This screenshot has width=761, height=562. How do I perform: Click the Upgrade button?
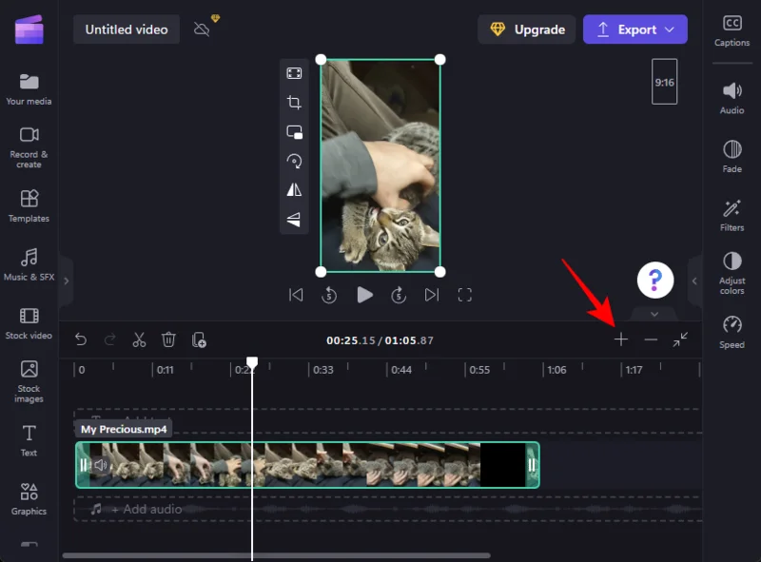526,29
